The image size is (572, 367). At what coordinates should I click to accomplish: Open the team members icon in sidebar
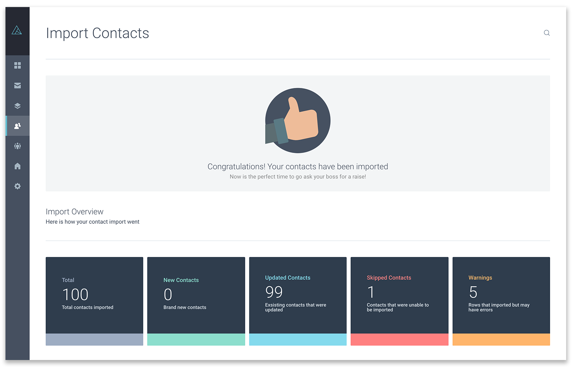coord(17,146)
